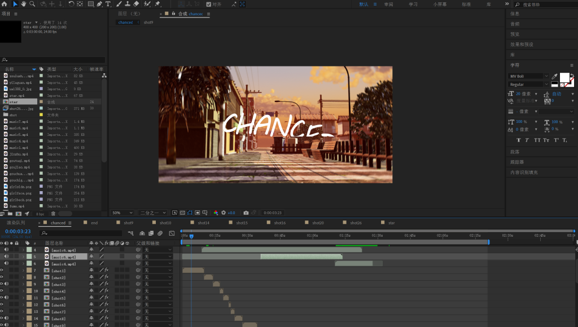Open the 50% magnification dropdown
The width and height of the screenshot is (578, 327).
click(x=122, y=213)
